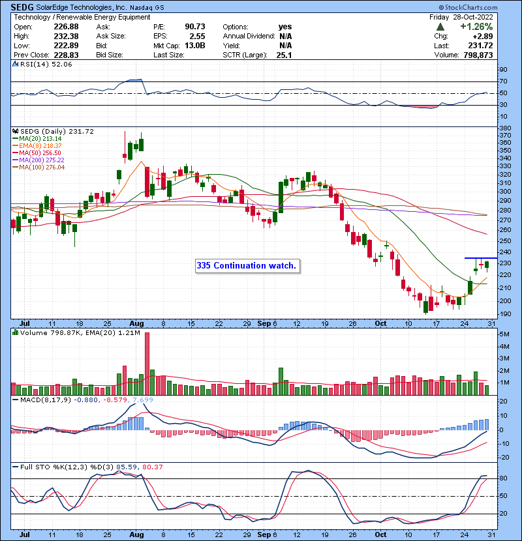The image size is (522, 541).
Task: Click the MACD(8,17,9) indicator label
Action: [x=46, y=400]
